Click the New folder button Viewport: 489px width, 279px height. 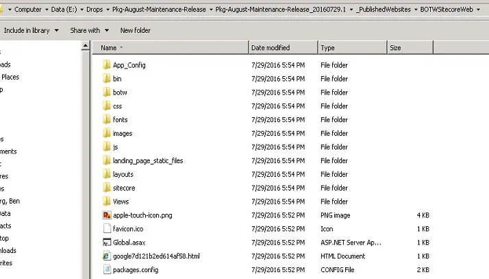136,31
